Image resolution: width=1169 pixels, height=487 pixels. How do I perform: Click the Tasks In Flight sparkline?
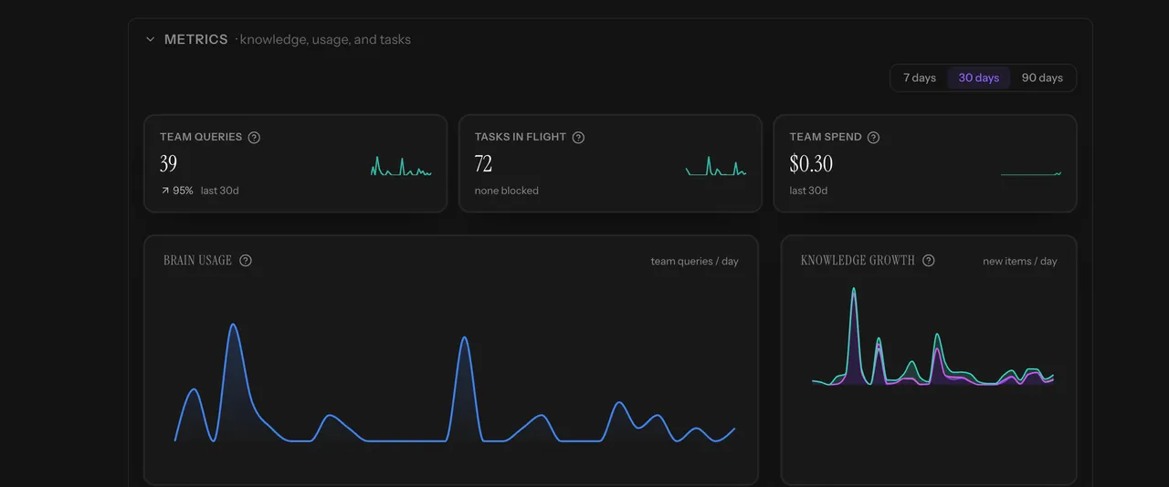tap(716, 166)
